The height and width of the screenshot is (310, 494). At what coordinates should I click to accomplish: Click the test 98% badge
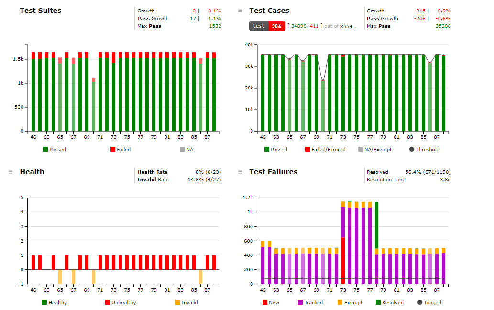(267, 26)
